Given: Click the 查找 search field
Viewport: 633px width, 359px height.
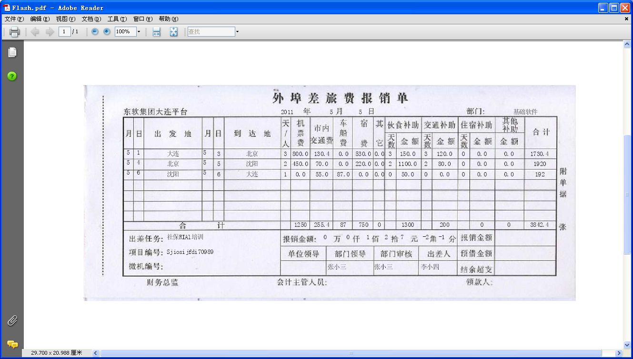Looking at the screenshot, I should tap(211, 31).
